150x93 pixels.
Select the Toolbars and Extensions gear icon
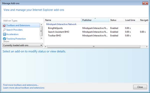pyautogui.click(x=4, y=25)
